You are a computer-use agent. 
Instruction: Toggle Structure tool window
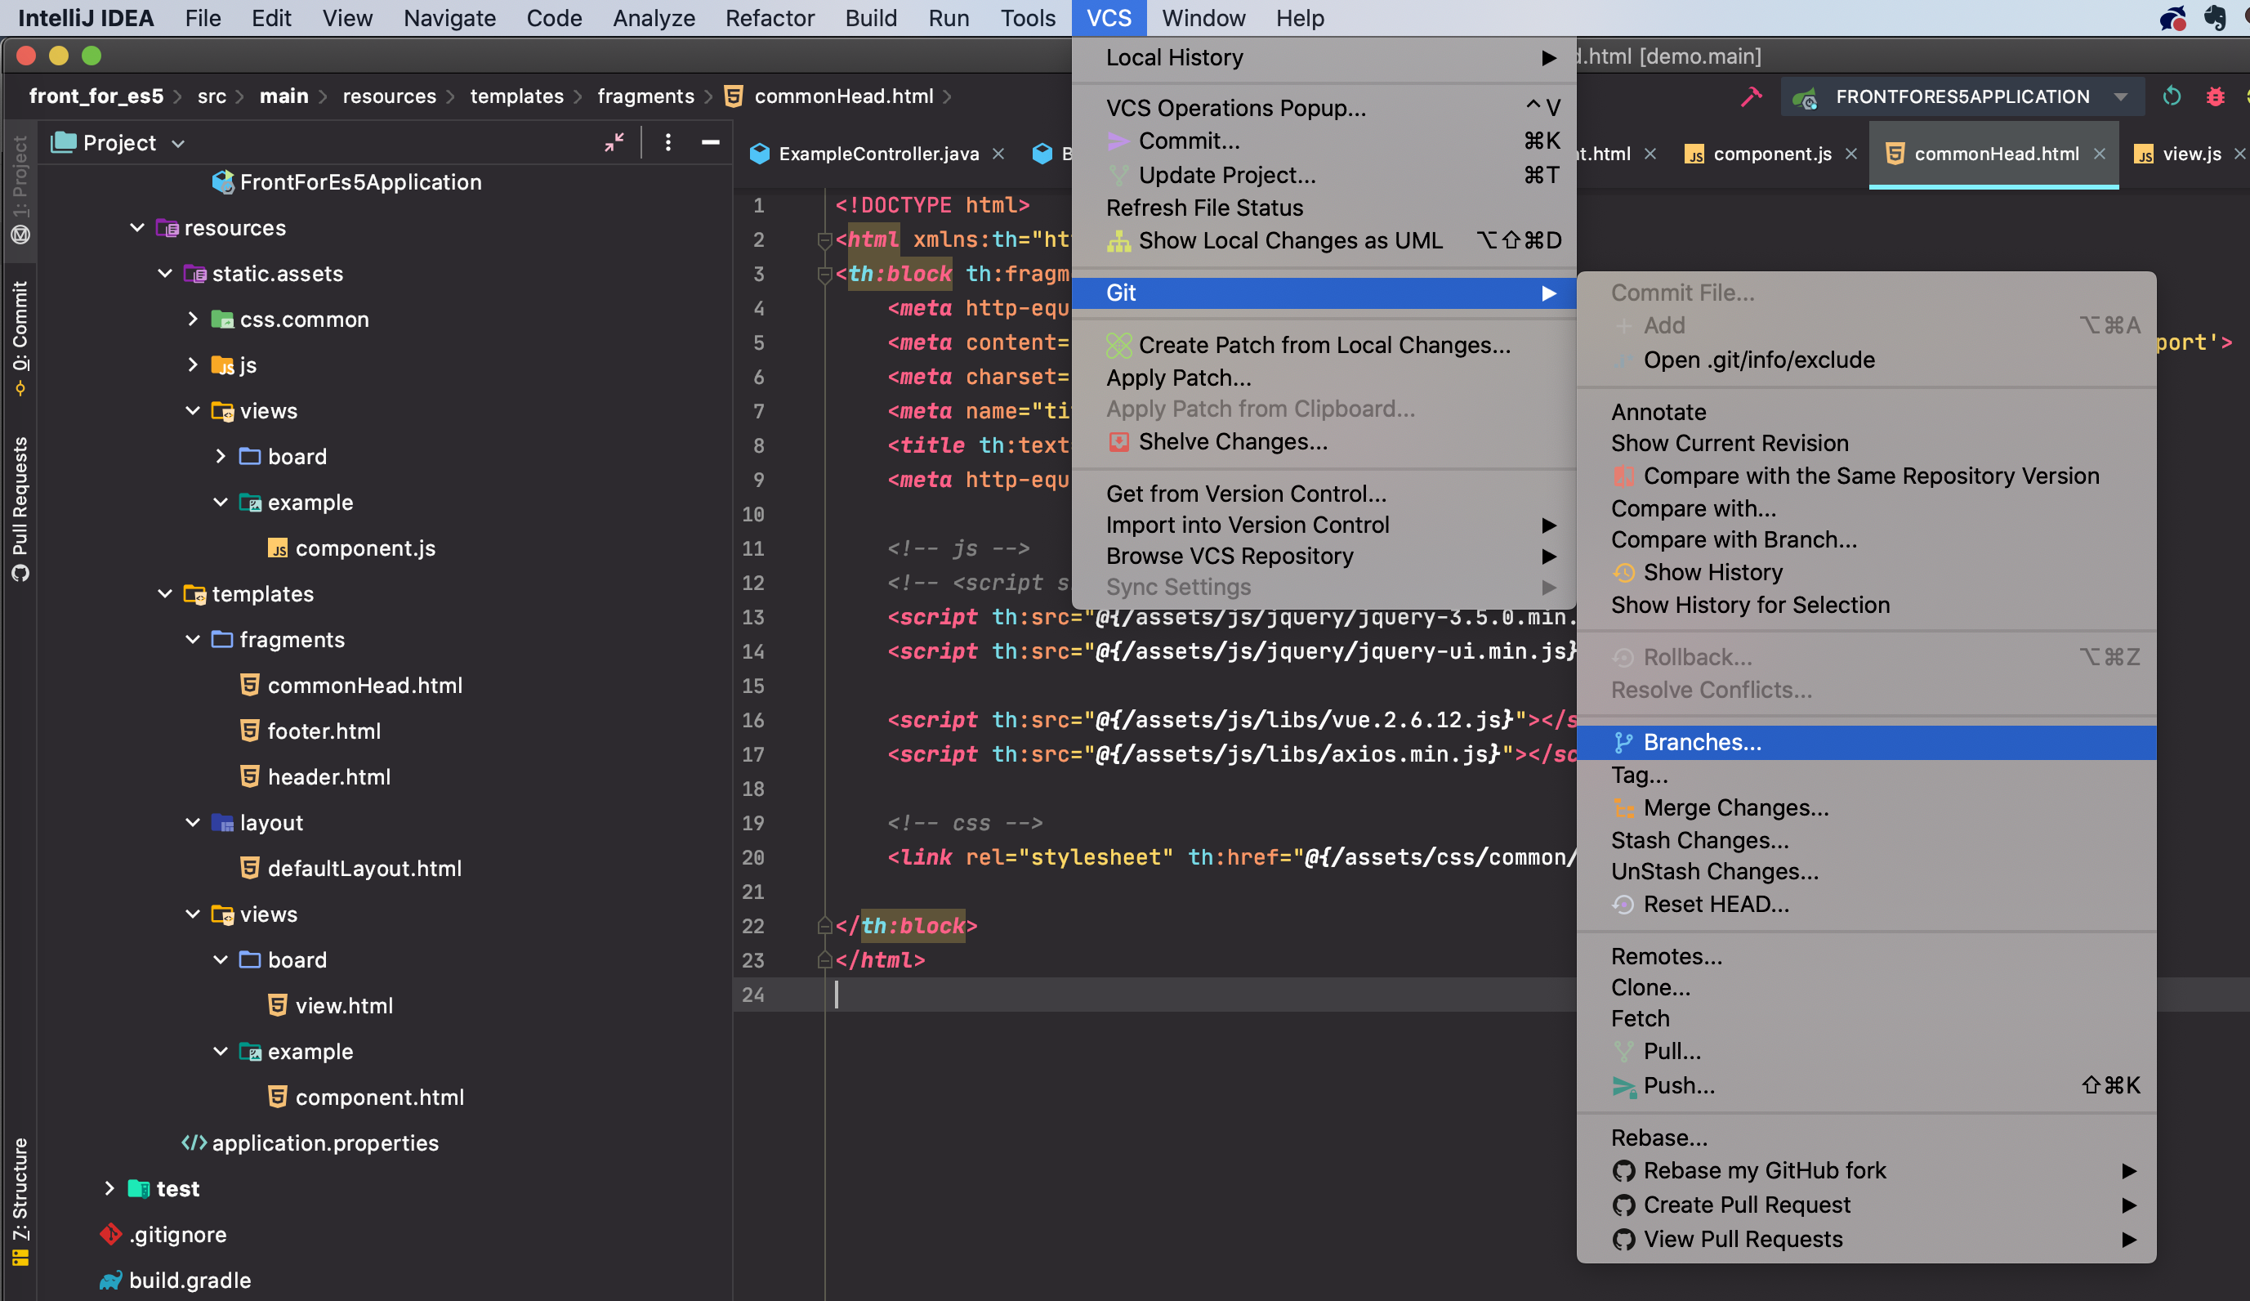[20, 1200]
